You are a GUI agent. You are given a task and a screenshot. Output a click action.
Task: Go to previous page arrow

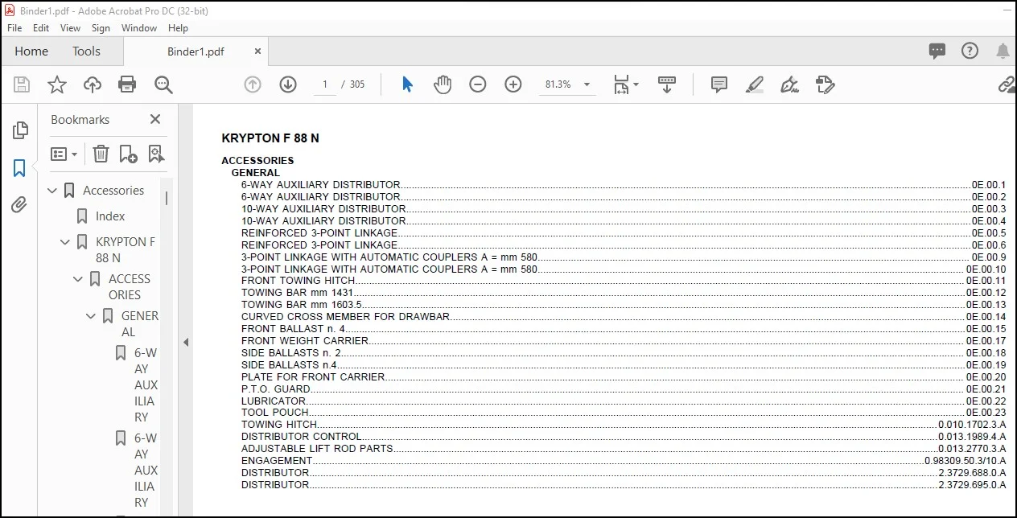(x=253, y=84)
